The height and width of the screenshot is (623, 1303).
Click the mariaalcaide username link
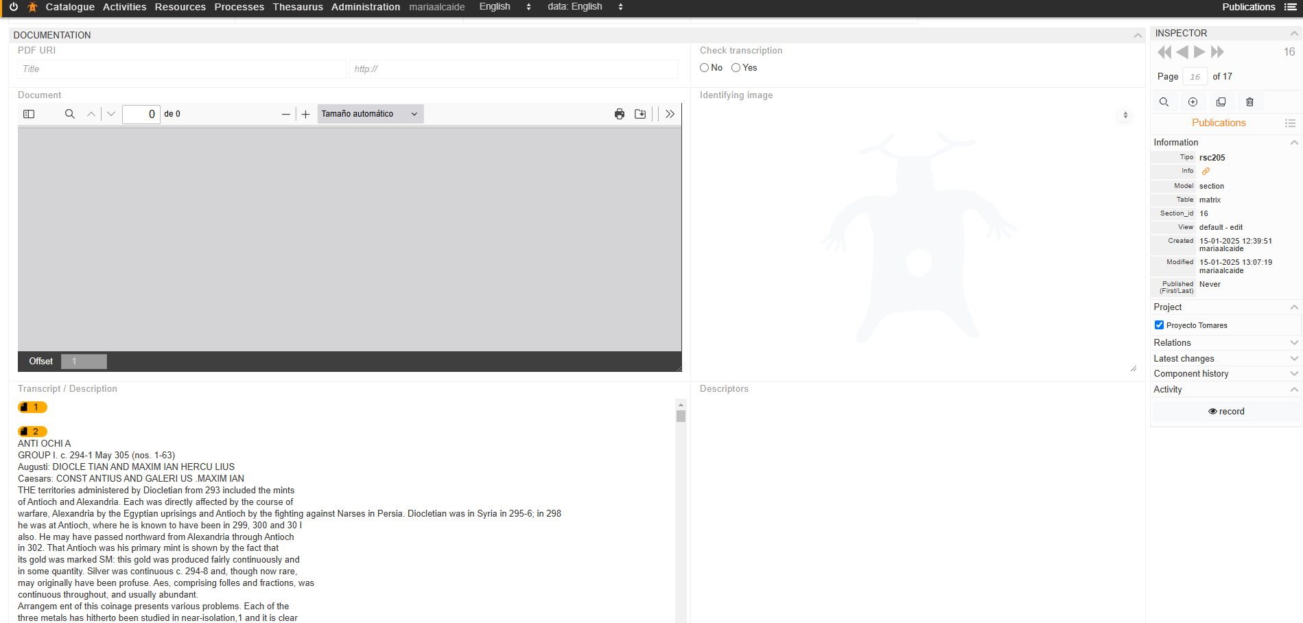point(437,7)
